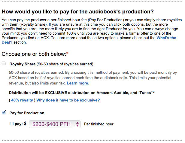The width and height of the screenshot is (185, 143).
Task: Click the "I'll pay:" label
Action: 16,124
